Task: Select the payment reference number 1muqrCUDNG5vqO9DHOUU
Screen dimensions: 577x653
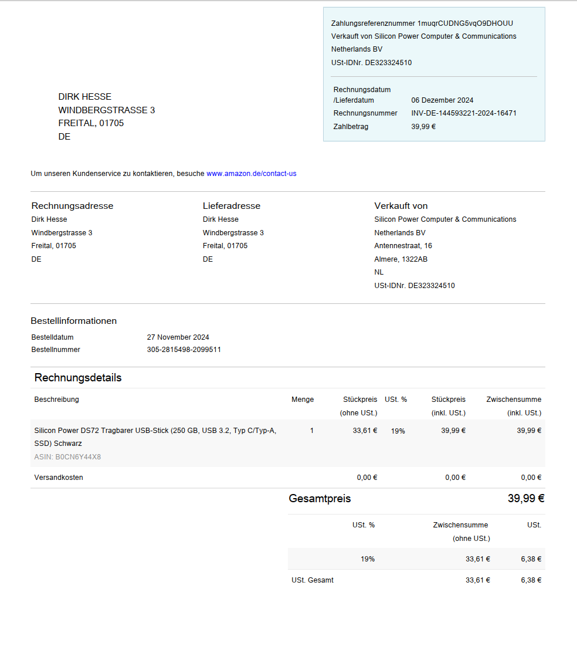Action: pyautogui.click(x=465, y=23)
